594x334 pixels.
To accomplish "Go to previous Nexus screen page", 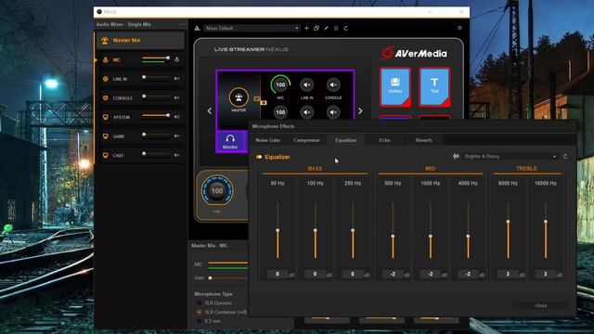I will [210, 111].
